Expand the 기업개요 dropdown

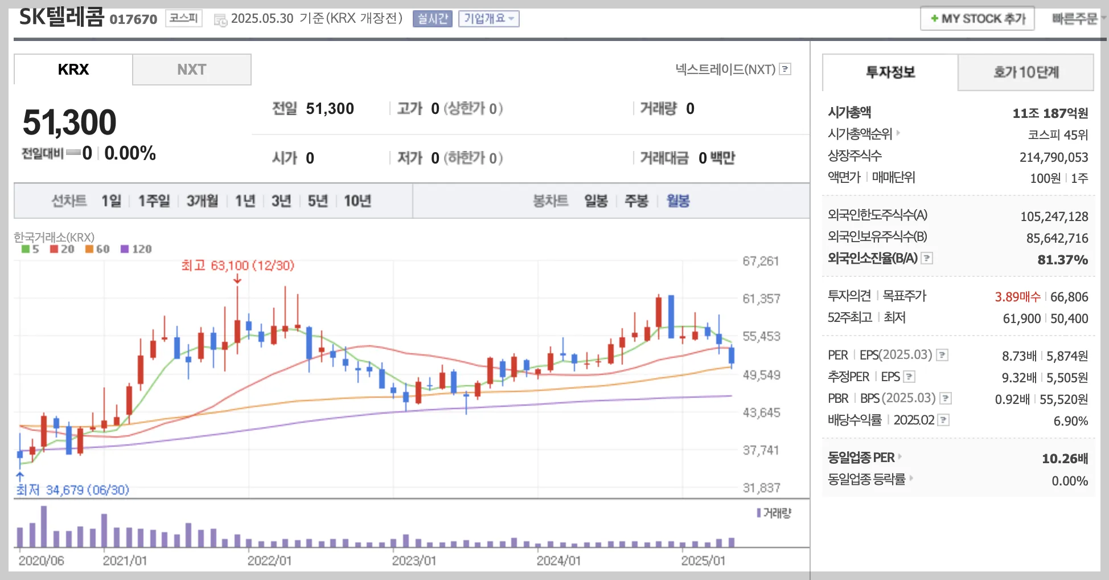click(489, 19)
